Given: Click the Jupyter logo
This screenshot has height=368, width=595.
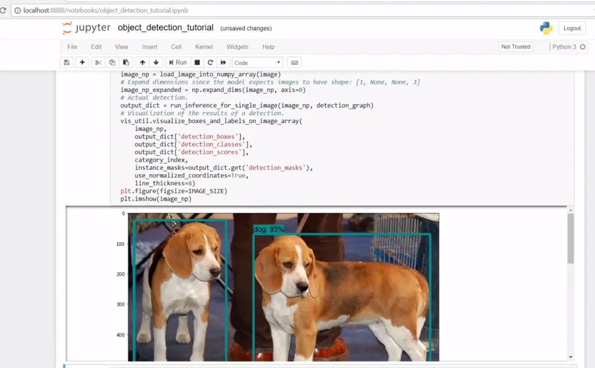Looking at the screenshot, I should (x=86, y=28).
